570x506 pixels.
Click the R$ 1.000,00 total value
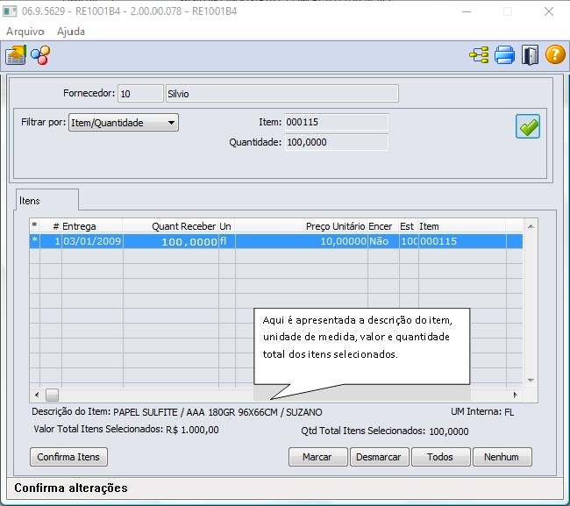192,430
